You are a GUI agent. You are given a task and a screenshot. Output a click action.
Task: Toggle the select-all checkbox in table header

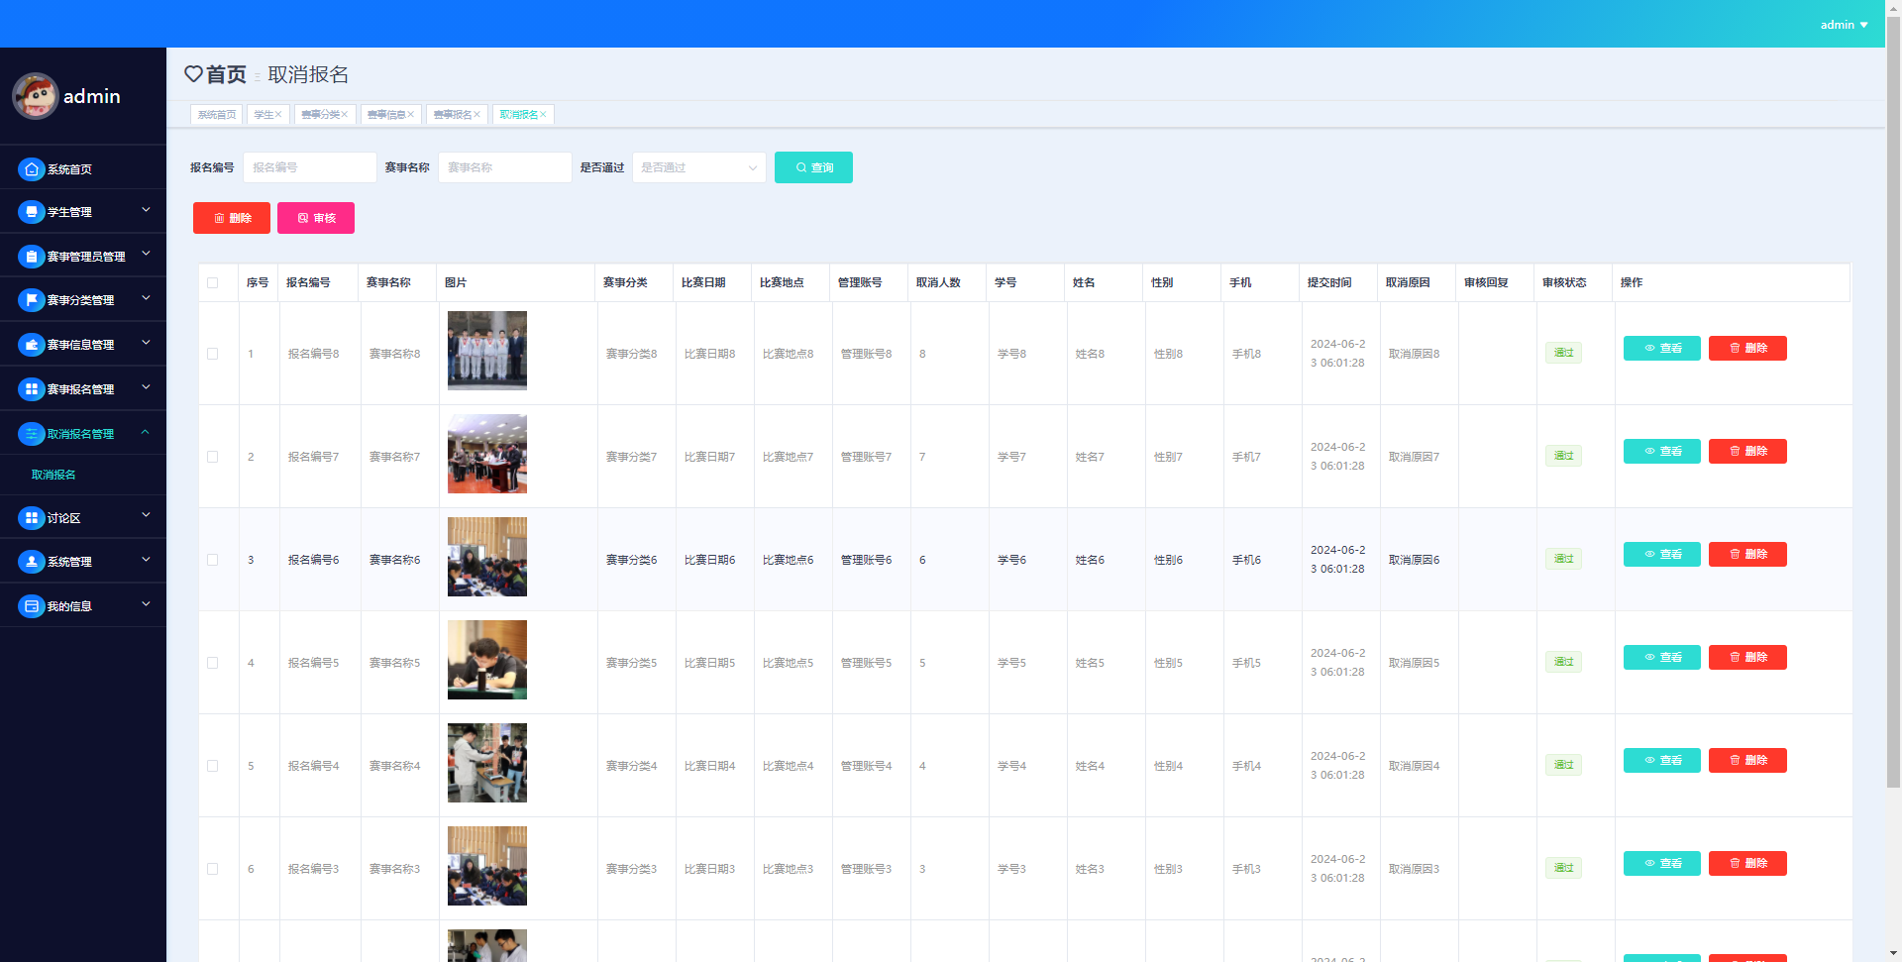[x=213, y=283]
